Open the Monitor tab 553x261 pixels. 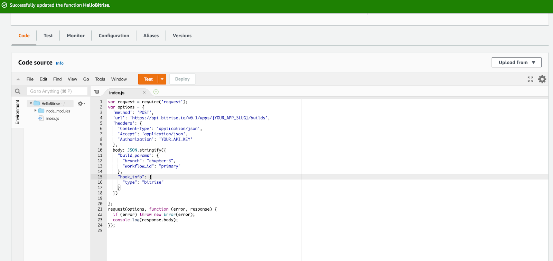76,36
